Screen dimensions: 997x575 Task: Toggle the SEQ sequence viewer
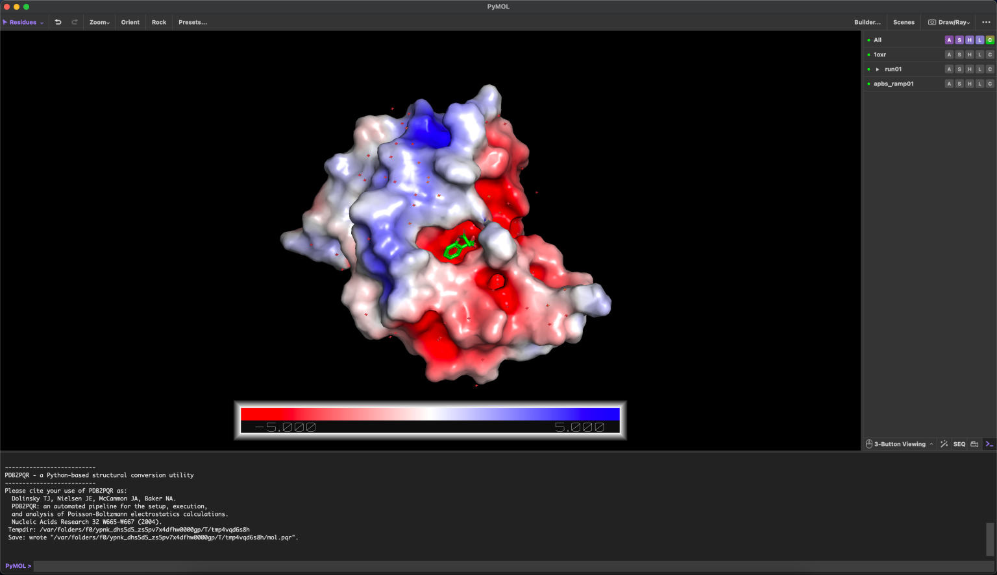pos(959,444)
